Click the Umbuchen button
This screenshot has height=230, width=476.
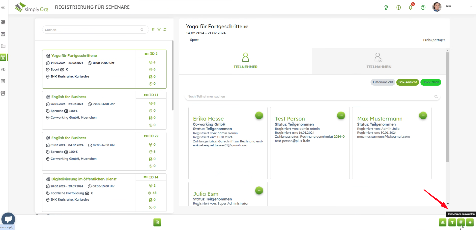pos(430,82)
